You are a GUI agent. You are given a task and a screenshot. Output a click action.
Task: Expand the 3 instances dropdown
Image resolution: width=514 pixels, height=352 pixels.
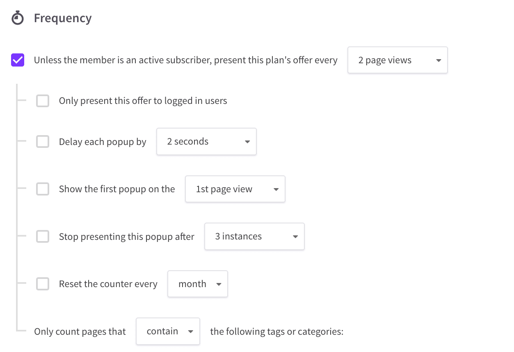(254, 237)
